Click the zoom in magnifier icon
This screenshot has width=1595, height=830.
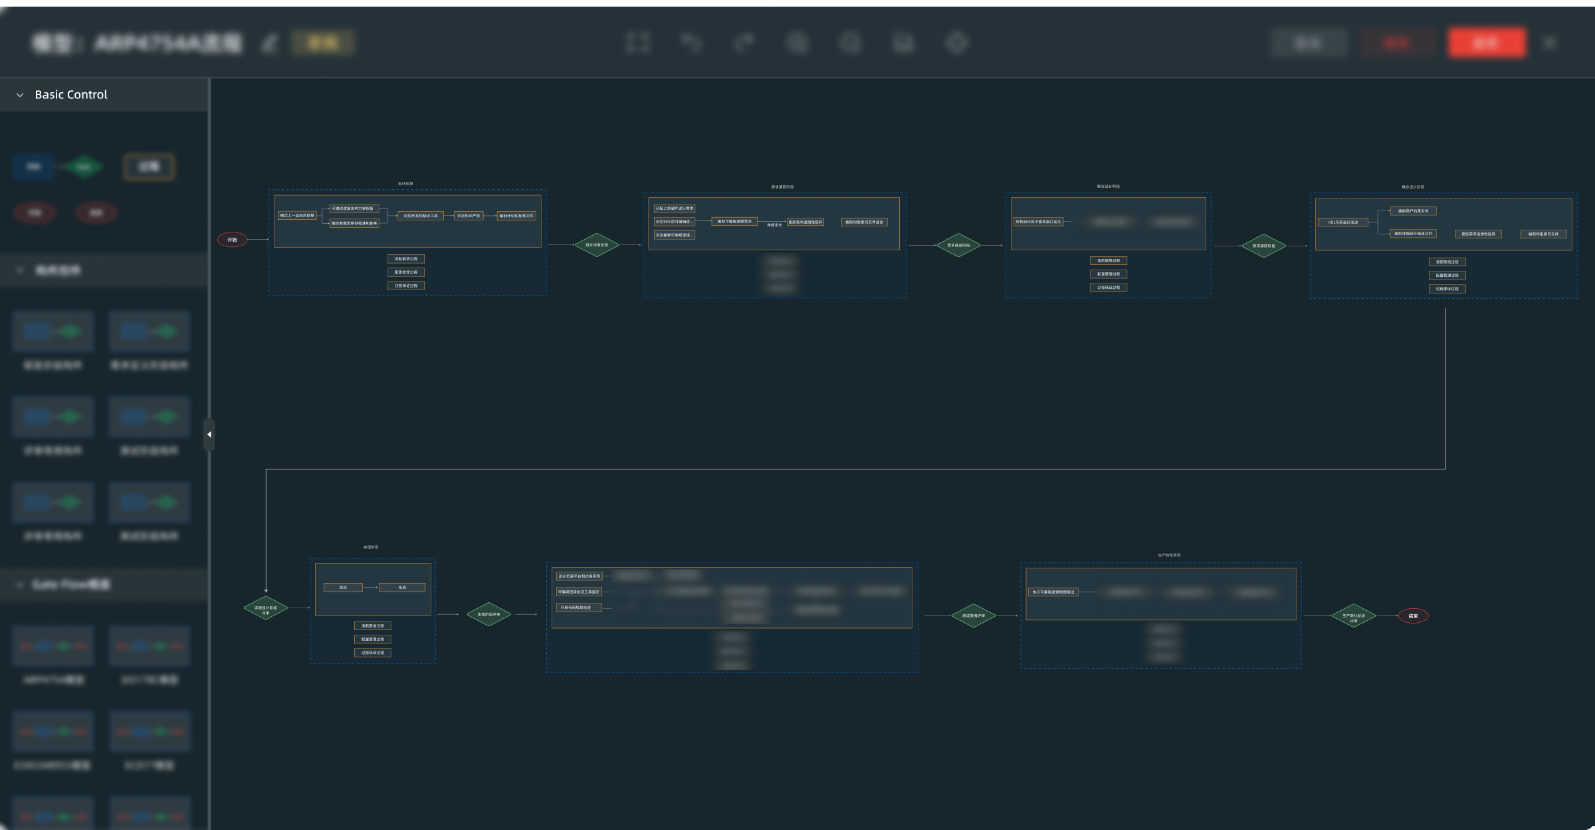tap(797, 43)
